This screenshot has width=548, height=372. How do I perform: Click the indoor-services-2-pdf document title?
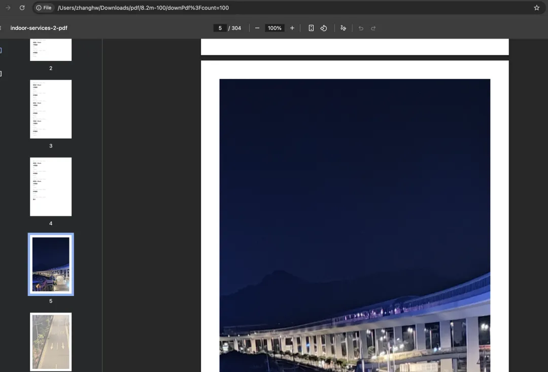39,28
